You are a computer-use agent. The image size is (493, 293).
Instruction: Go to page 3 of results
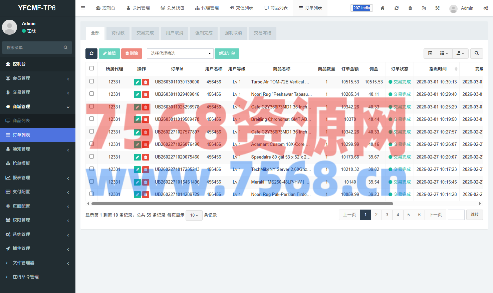pyautogui.click(x=387, y=215)
